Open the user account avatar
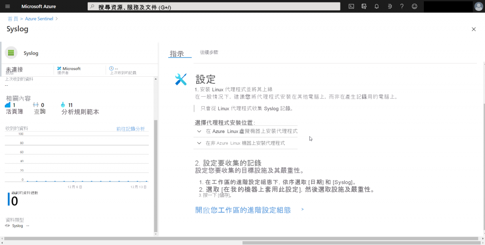 coord(478,7)
